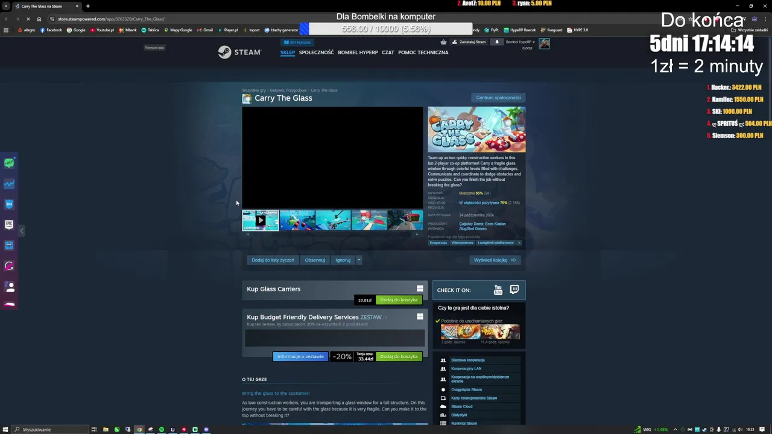Select the second screenshot thumbnail
The height and width of the screenshot is (434, 772).
point(297,220)
